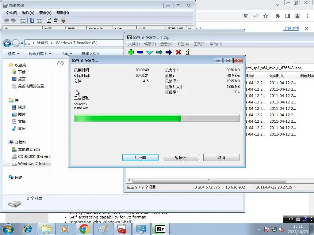
Task: Cancel the copy with 取消 button
Action: 221,158
